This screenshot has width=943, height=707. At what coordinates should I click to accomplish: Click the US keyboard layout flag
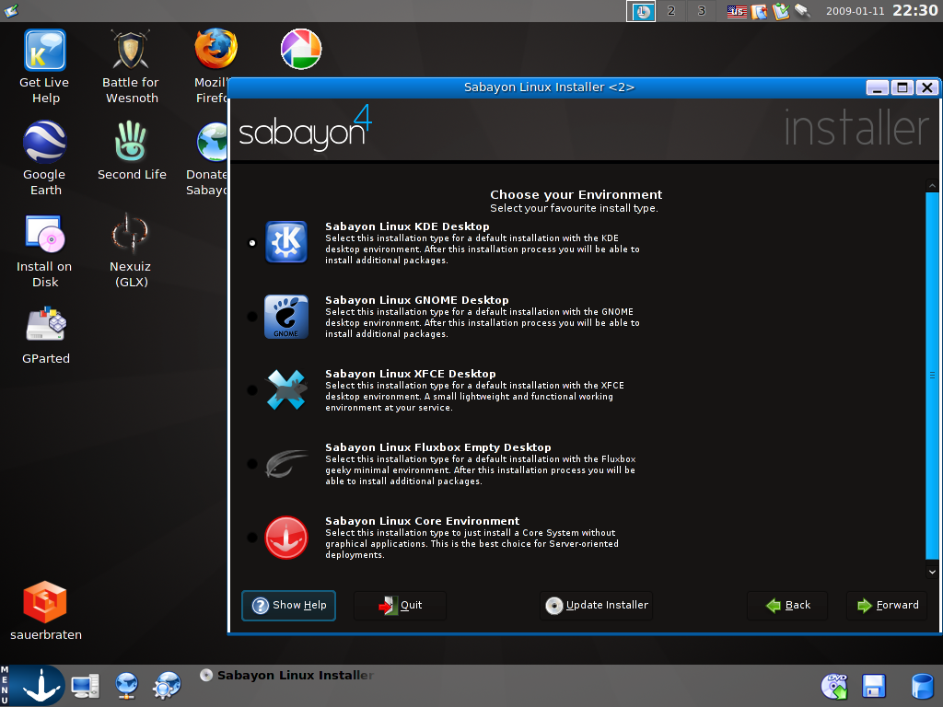click(x=737, y=11)
